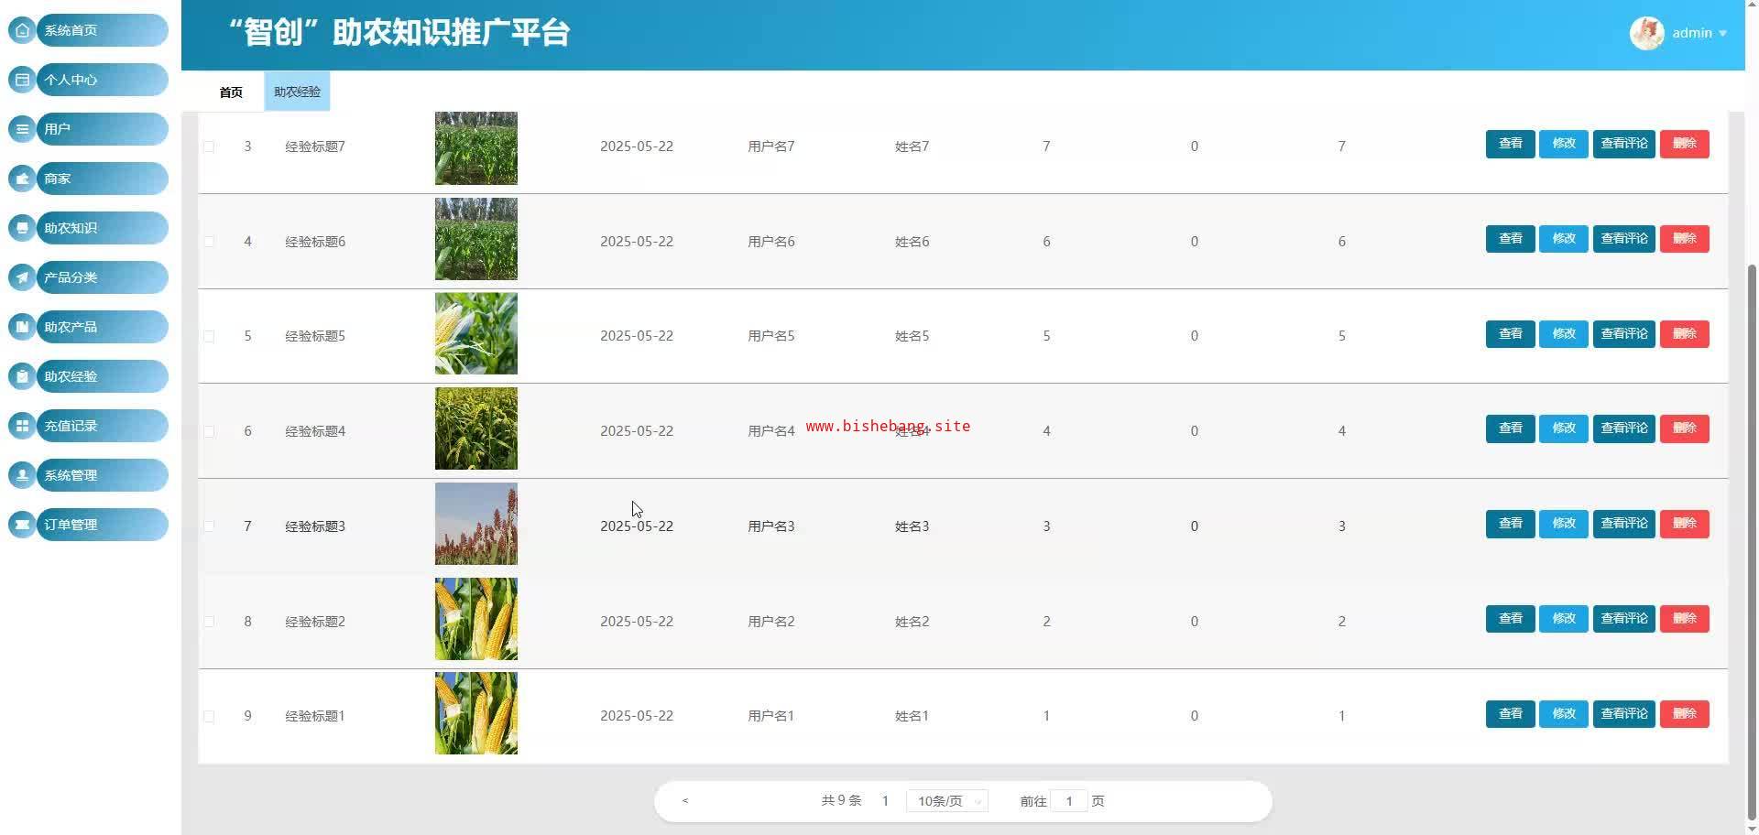Tick the checkbox for 经验标题6
The height and width of the screenshot is (835, 1759).
pyautogui.click(x=209, y=242)
